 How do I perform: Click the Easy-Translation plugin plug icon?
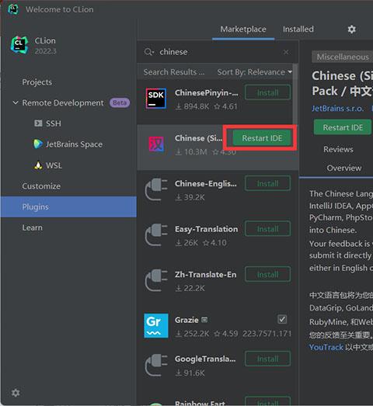click(x=156, y=235)
